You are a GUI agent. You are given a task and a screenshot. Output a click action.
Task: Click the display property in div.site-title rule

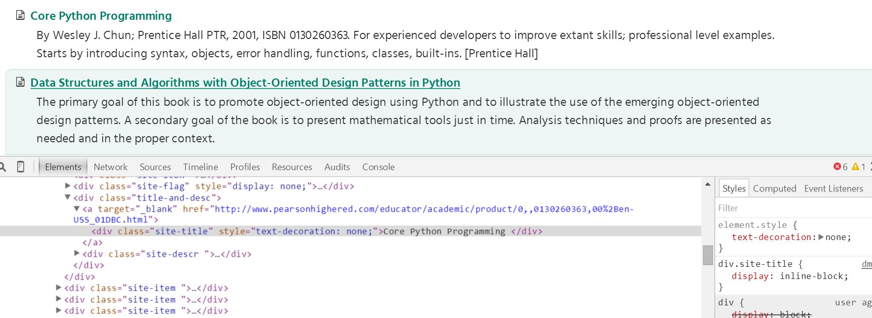[x=751, y=276]
